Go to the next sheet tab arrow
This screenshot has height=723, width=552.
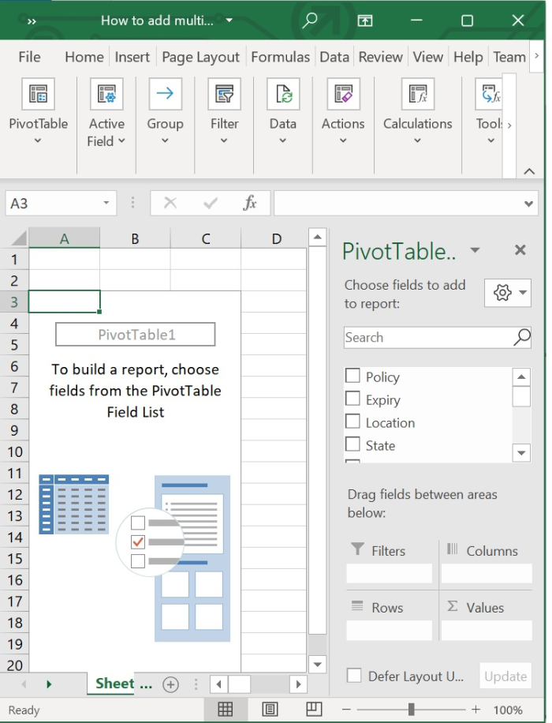pos(49,684)
